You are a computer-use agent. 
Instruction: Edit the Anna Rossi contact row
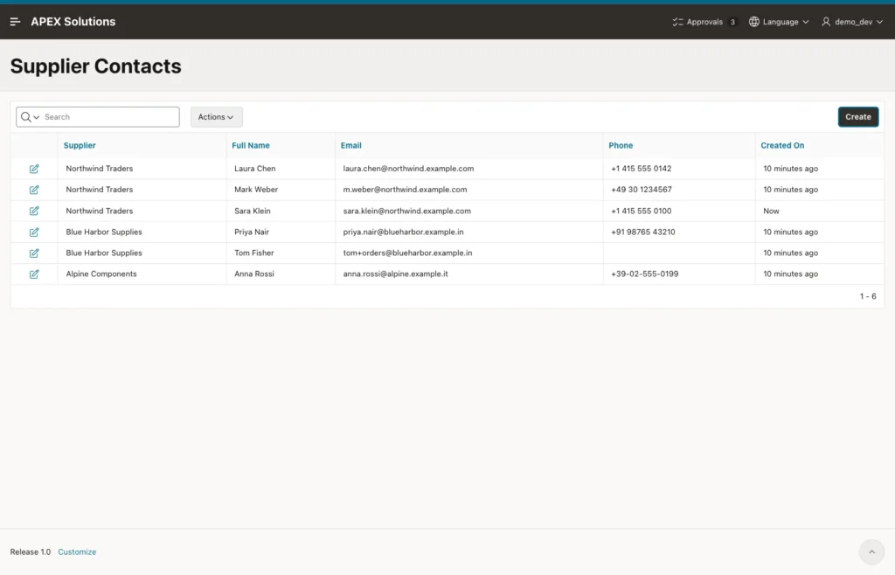(34, 274)
